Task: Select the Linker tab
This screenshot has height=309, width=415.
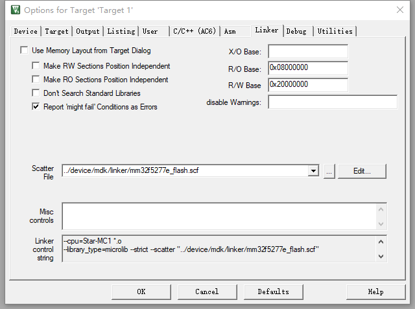Action: 267,30
